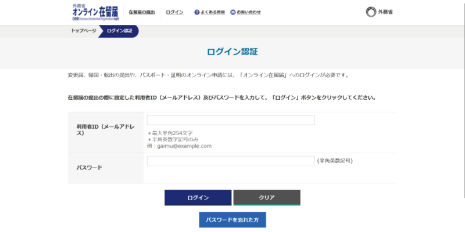Click the パスワード field label
This screenshot has height=232, width=465.
point(89,168)
